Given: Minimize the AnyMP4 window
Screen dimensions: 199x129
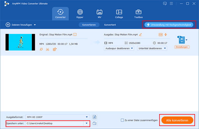Looking at the screenshot, I should coord(181,4).
